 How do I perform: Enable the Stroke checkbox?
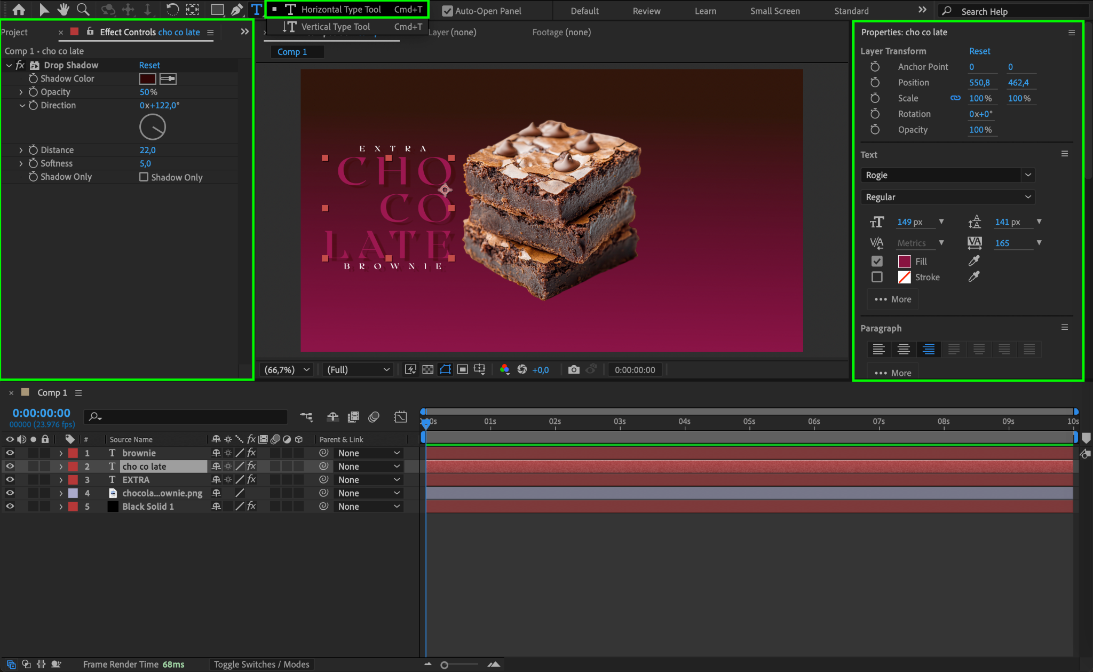pyautogui.click(x=877, y=277)
